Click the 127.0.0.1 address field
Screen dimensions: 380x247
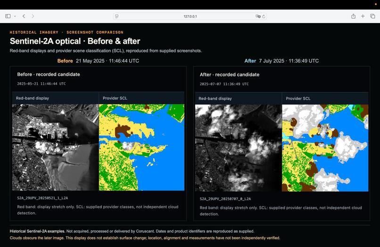click(190, 16)
